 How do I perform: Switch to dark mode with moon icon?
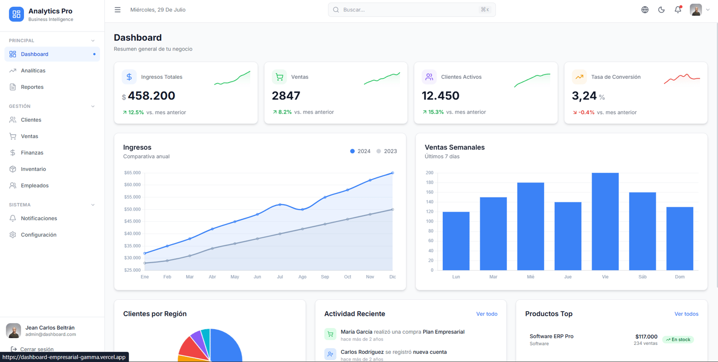(x=662, y=10)
